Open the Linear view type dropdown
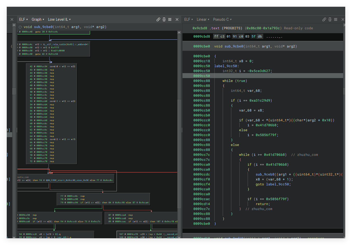Viewport: 352px width, 245px height. (203, 19)
